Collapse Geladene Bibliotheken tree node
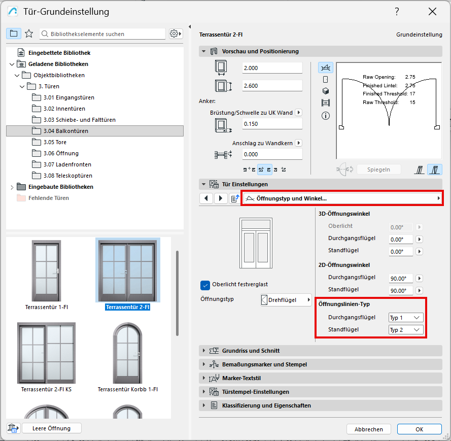 coord(12,64)
